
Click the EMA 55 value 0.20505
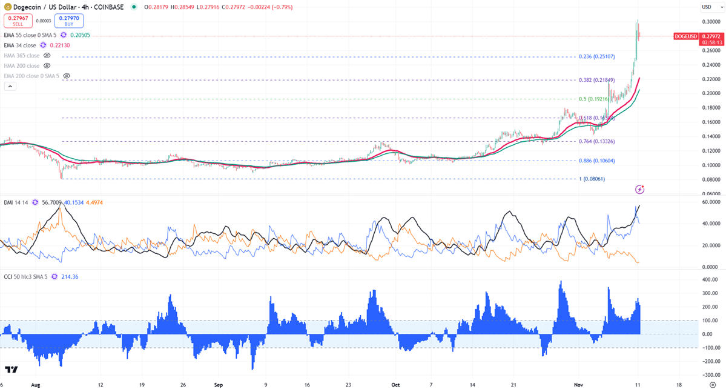(80, 35)
